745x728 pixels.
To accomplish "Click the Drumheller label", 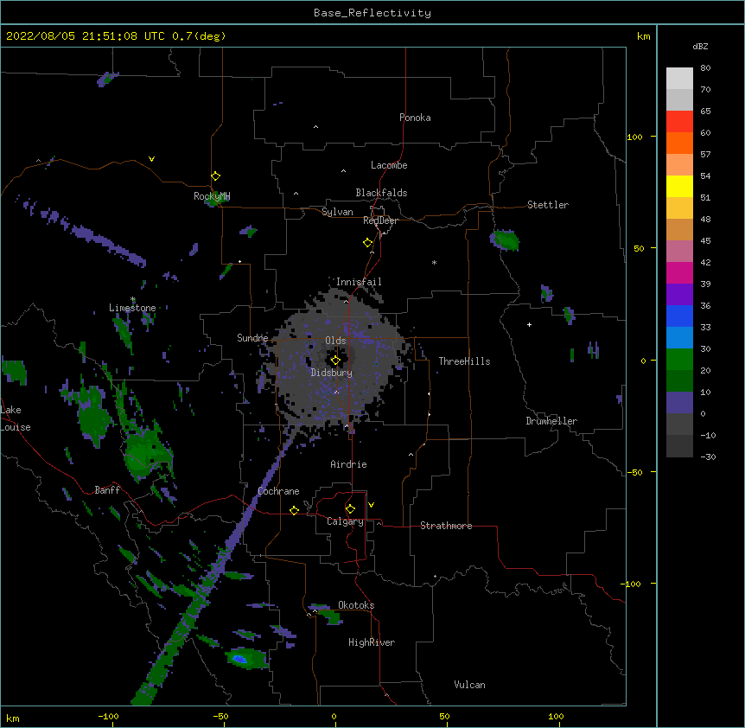I will (551, 421).
